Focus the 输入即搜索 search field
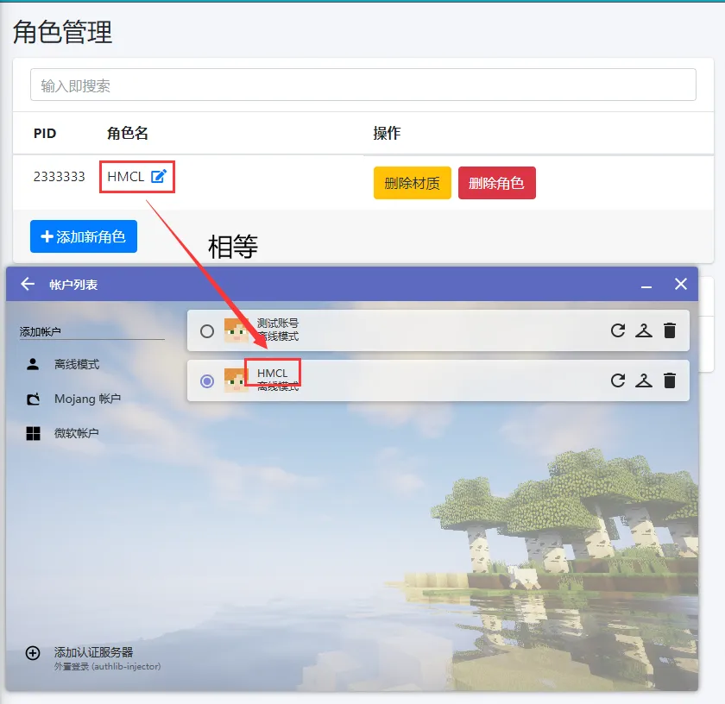 [362, 85]
